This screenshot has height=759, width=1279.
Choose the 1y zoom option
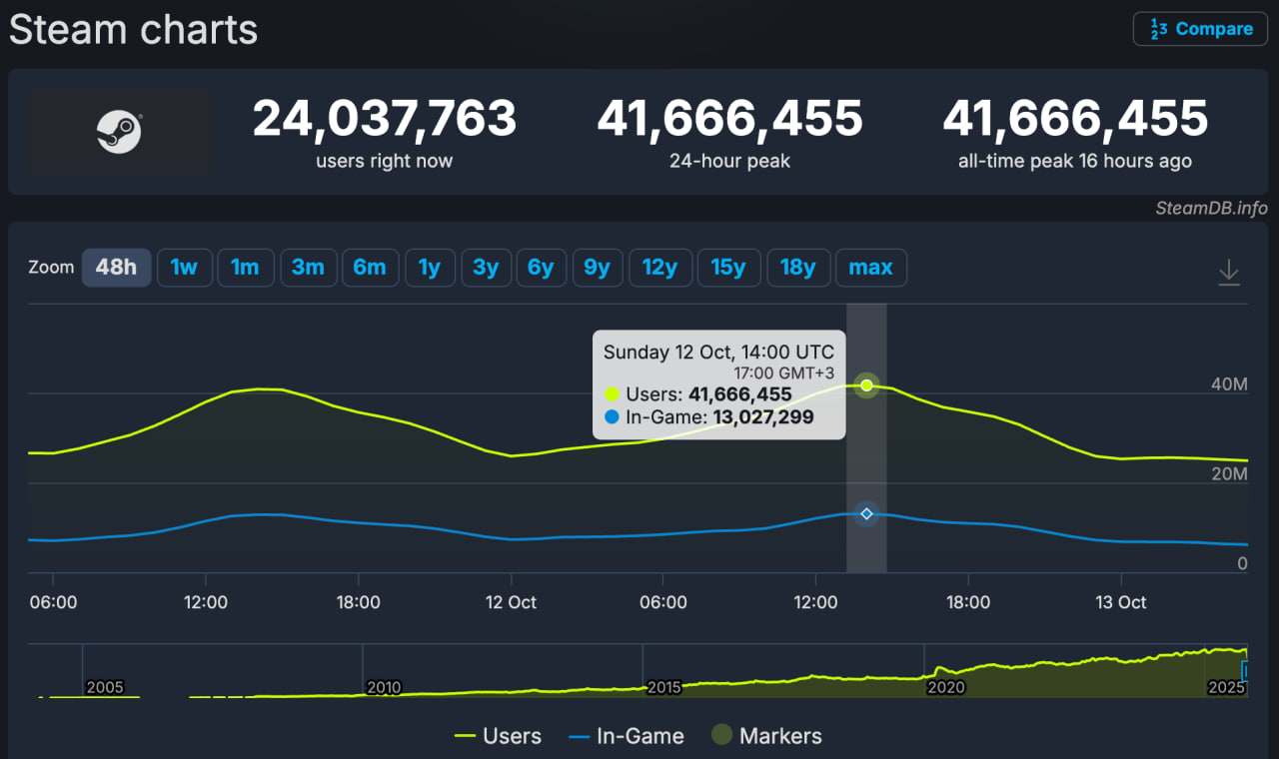430,268
